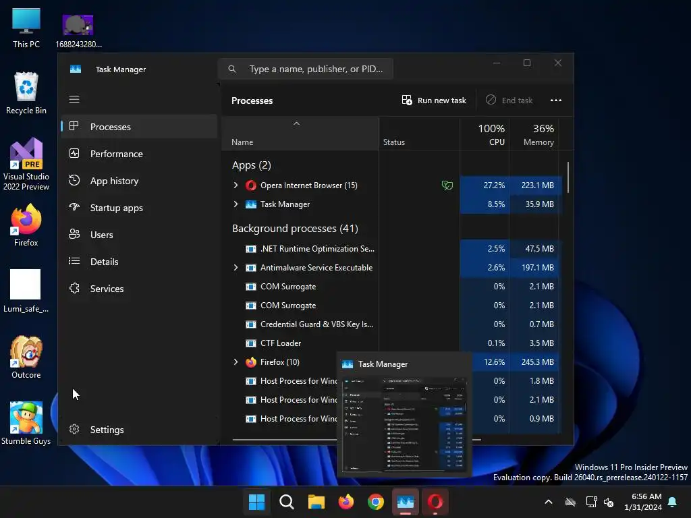Screen dimensions: 691x518
Task: Click the 223.1 MB memory cell for Opera
Action: pyautogui.click(x=535, y=185)
